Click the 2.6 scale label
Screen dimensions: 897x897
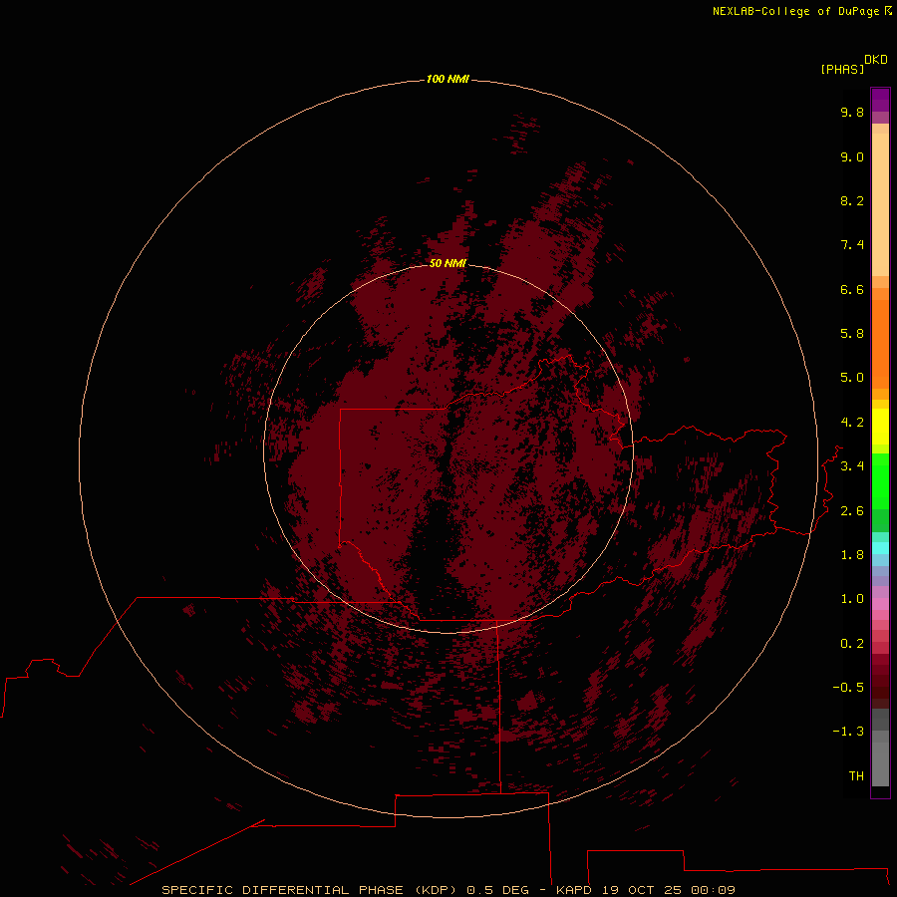(852, 511)
